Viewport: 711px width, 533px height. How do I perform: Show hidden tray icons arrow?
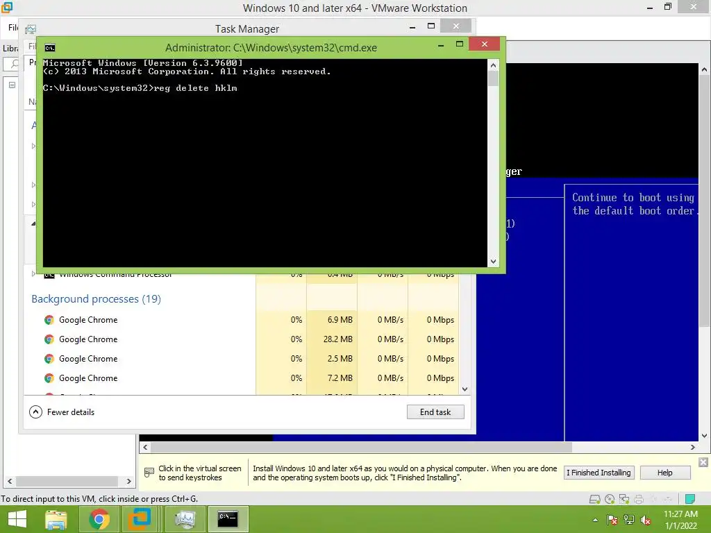[595, 520]
